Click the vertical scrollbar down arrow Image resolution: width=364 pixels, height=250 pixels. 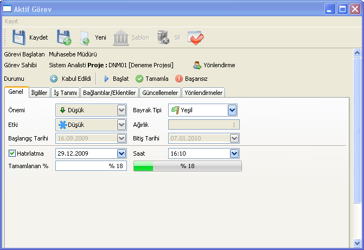coord(357,242)
